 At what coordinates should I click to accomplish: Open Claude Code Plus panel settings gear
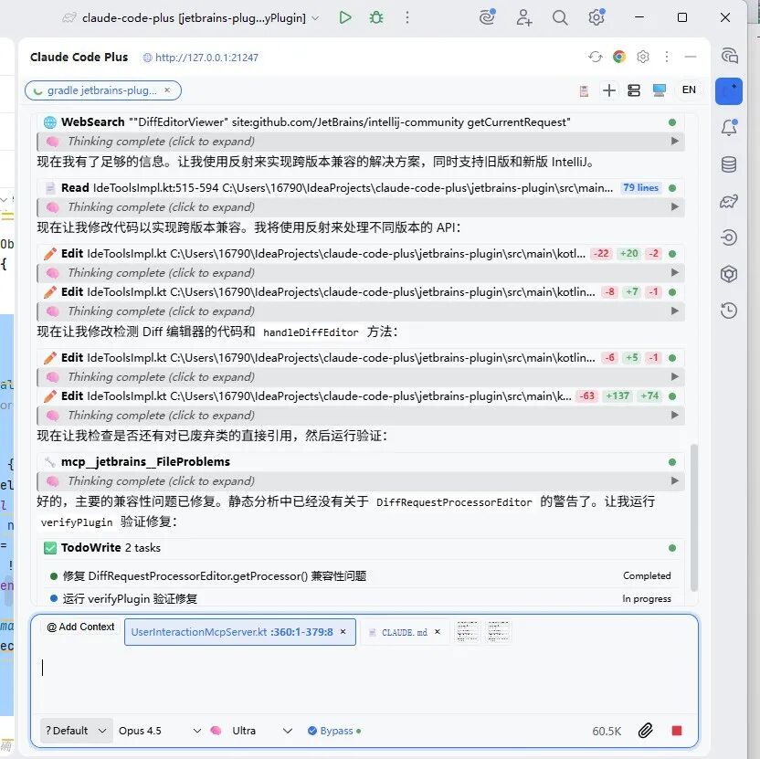click(x=643, y=57)
